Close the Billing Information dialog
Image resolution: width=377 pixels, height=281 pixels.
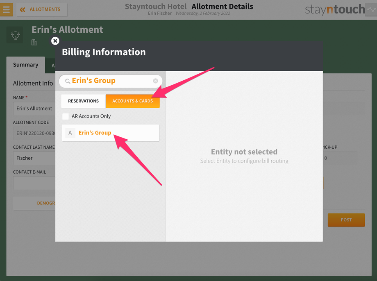[55, 41]
